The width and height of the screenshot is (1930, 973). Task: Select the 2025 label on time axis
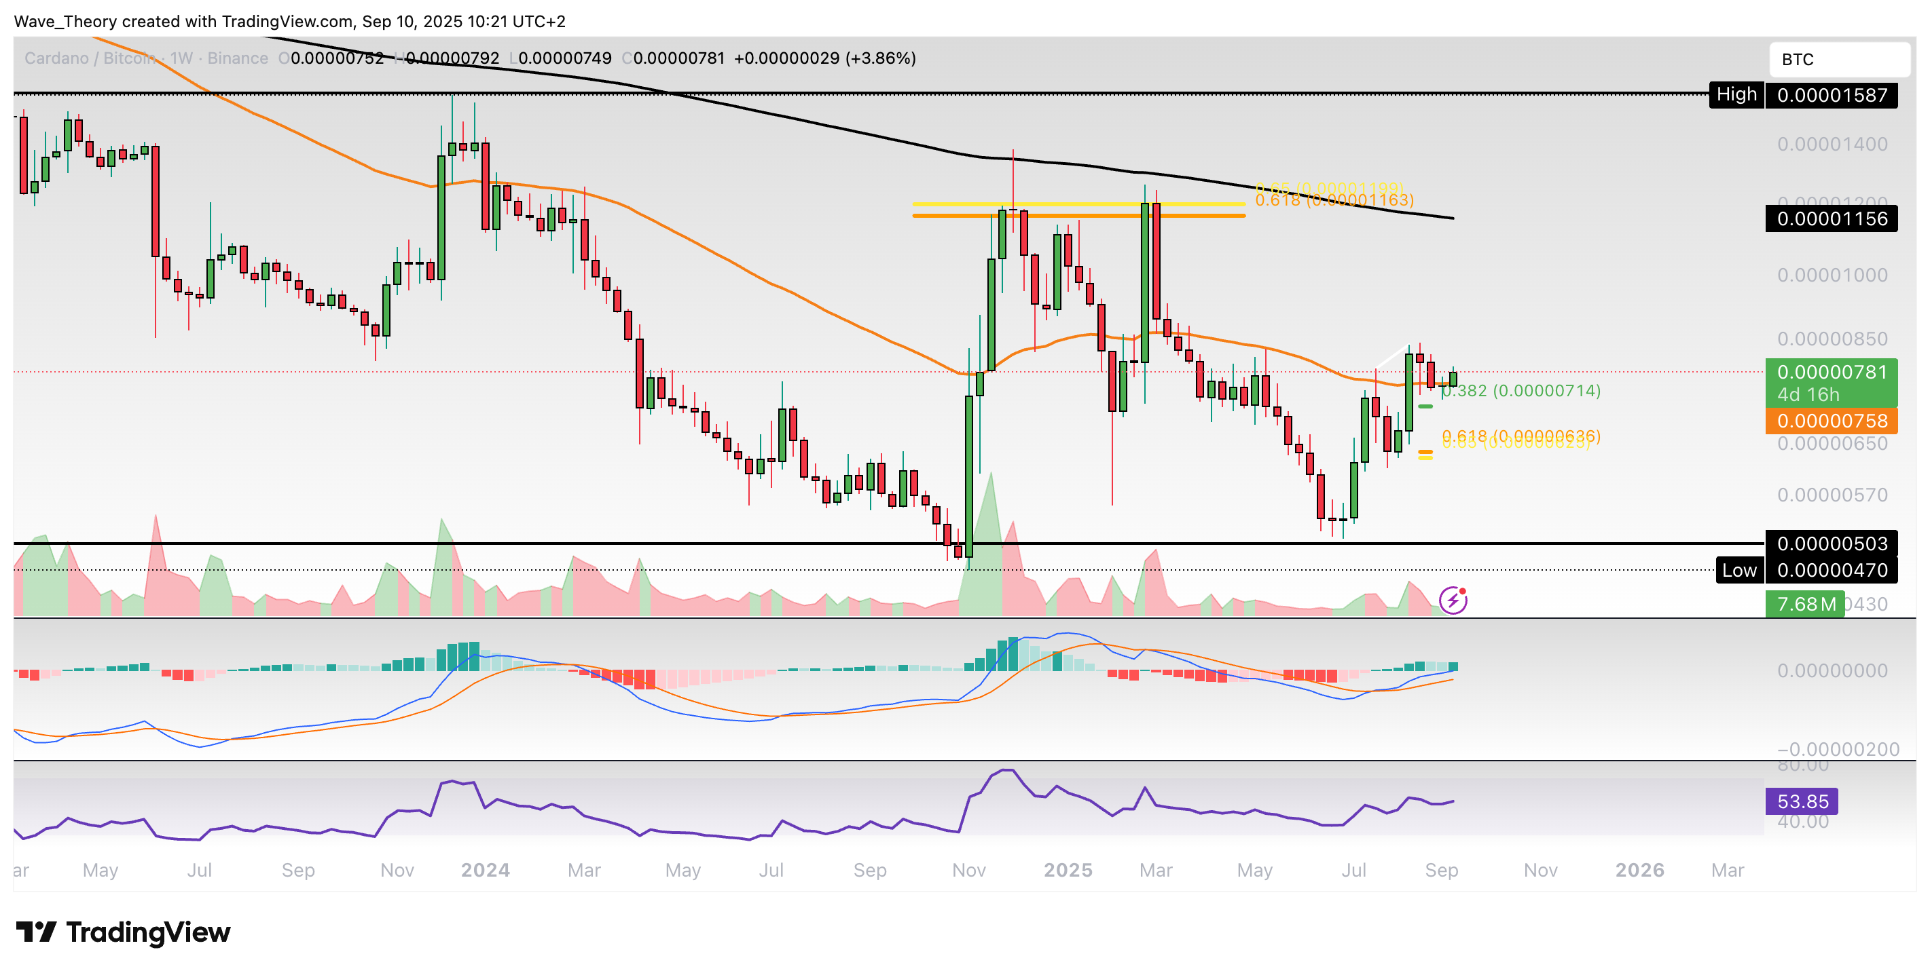click(1068, 870)
